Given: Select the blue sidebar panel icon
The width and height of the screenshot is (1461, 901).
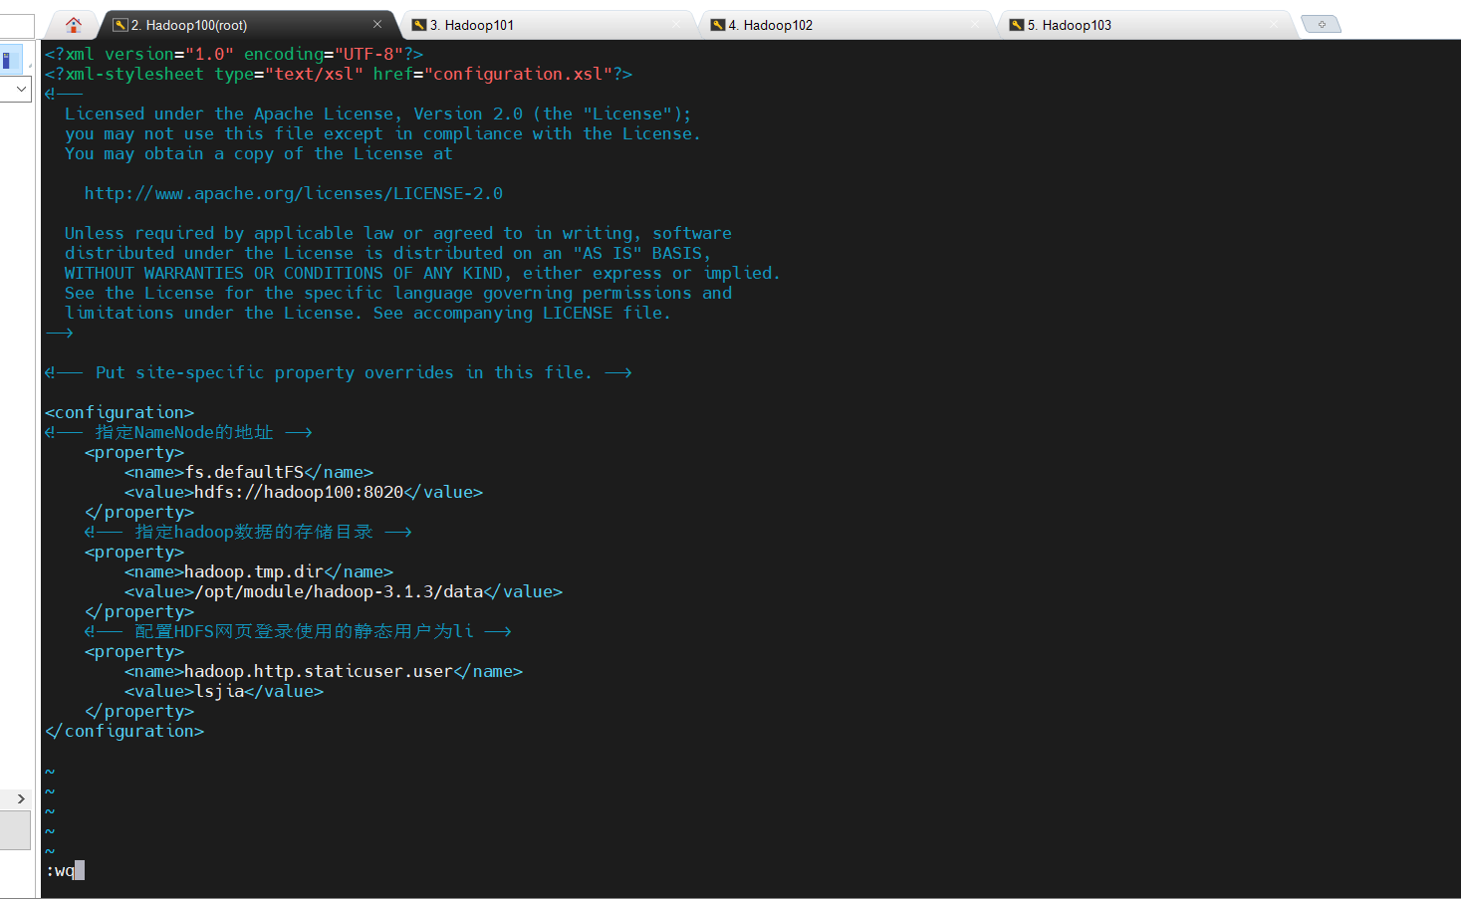Looking at the screenshot, I should click(10, 60).
